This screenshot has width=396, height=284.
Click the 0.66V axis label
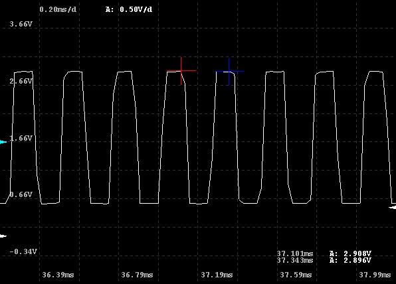[x=21, y=194]
